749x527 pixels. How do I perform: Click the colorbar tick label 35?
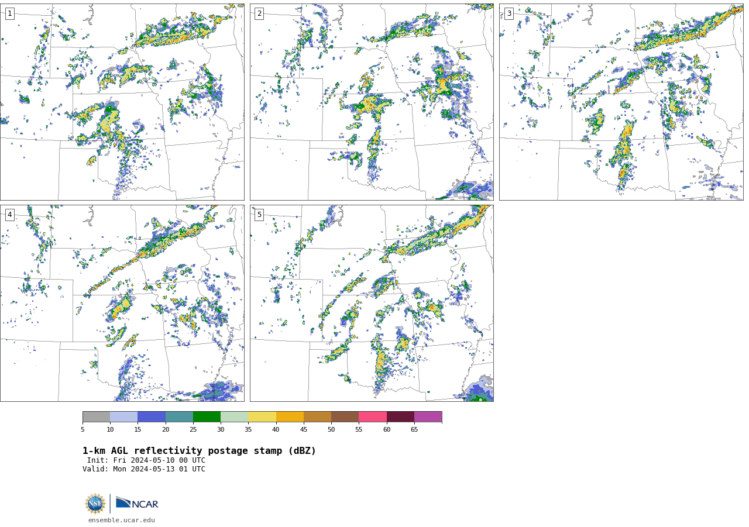click(248, 430)
